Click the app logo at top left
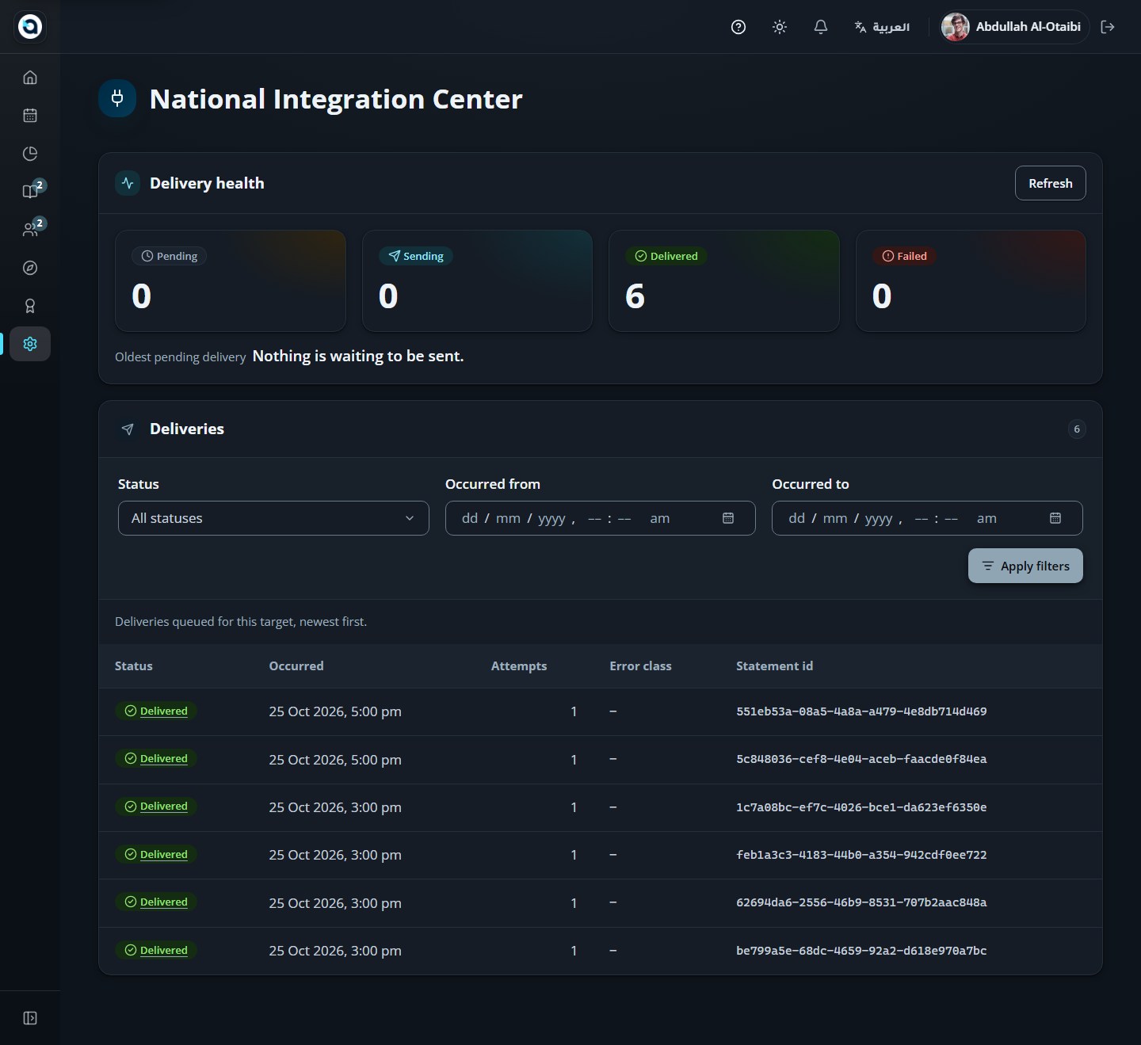The image size is (1141, 1045). point(30,27)
